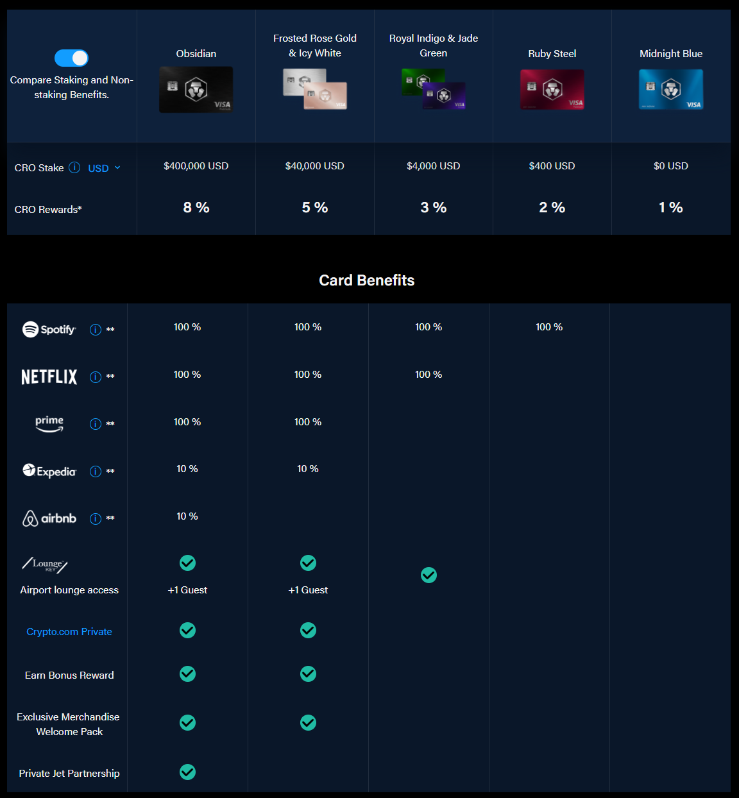739x798 pixels.
Task: Click the $400,000 USD stake value
Action: (196, 166)
